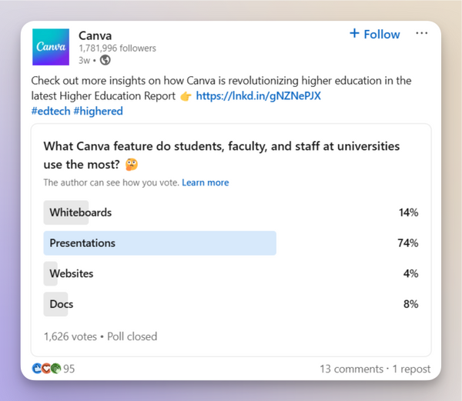View the 1 repost link
462x401 pixels.
[412, 369]
